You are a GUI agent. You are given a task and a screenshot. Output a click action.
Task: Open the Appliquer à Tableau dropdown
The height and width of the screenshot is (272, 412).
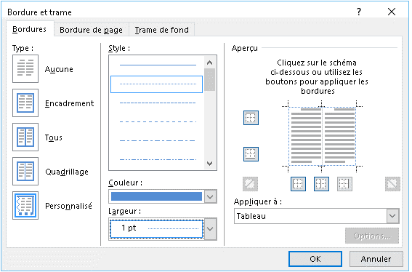[x=392, y=216]
